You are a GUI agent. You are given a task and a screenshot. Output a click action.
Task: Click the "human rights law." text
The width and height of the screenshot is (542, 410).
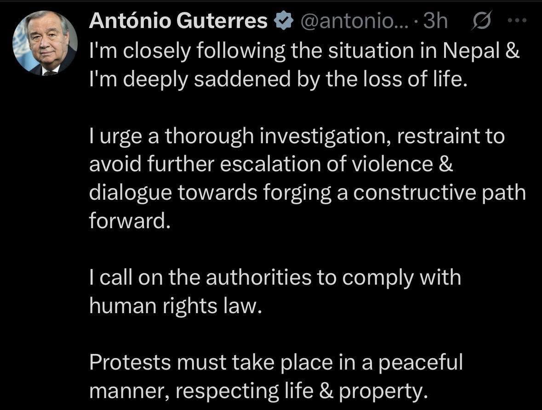(175, 306)
